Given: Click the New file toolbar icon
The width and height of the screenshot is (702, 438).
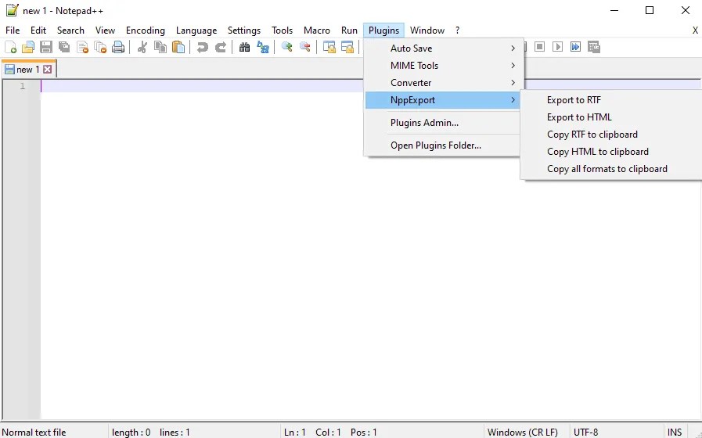Looking at the screenshot, I should [11, 47].
